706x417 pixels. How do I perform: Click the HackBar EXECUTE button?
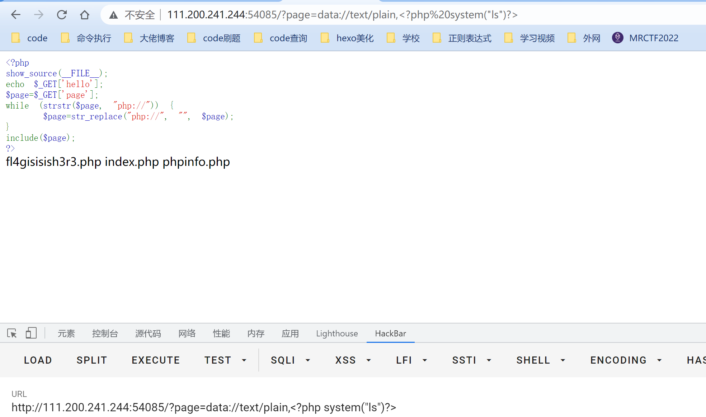pos(156,360)
